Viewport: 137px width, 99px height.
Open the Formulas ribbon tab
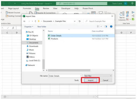click(x=27, y=9)
